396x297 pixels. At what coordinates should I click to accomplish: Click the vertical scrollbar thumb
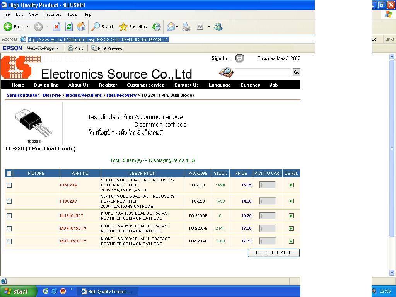click(x=392, y=148)
